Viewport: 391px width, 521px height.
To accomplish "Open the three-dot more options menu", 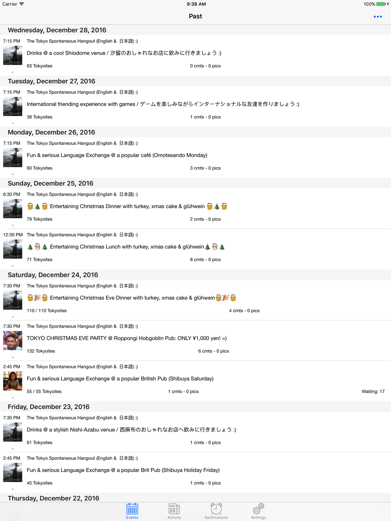I will point(377,16).
